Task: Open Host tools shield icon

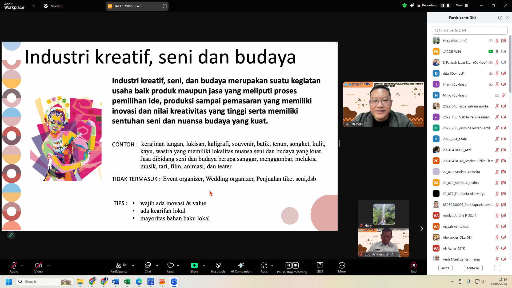Action: point(218,265)
